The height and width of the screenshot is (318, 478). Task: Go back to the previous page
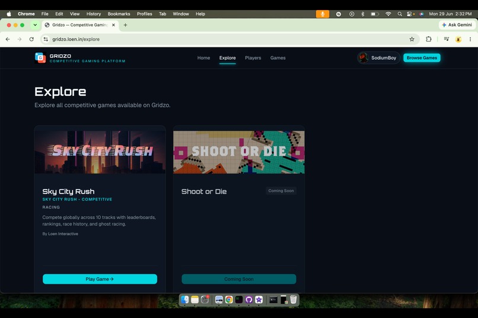click(x=8, y=39)
